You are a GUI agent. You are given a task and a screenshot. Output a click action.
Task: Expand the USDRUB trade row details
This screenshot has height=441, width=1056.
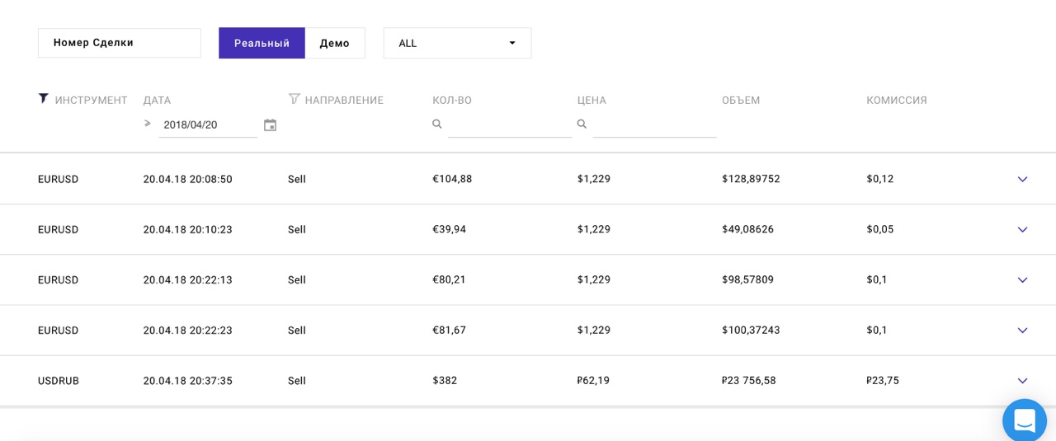point(1022,381)
